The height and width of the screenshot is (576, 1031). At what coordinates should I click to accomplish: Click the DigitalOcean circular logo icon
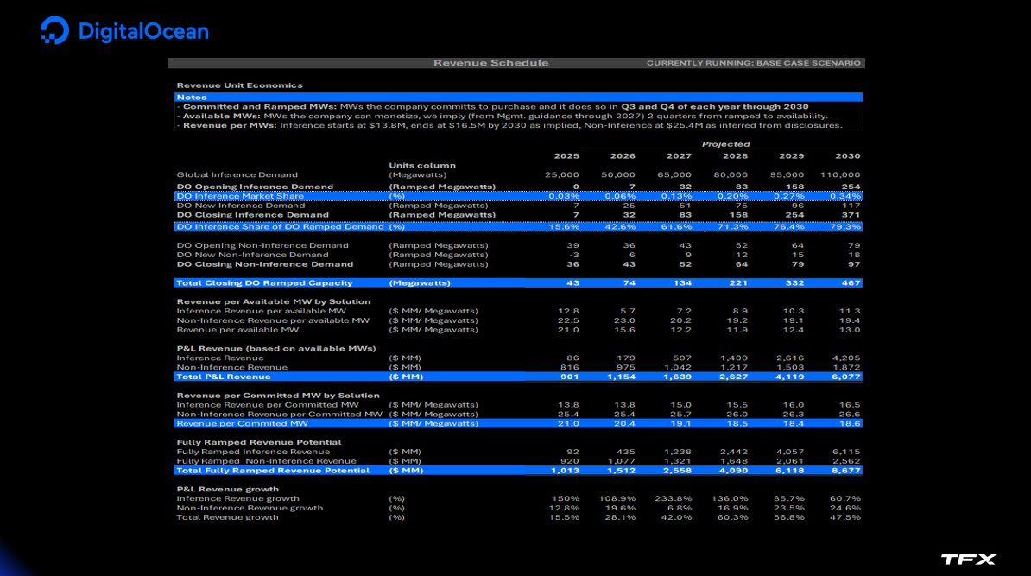54,30
